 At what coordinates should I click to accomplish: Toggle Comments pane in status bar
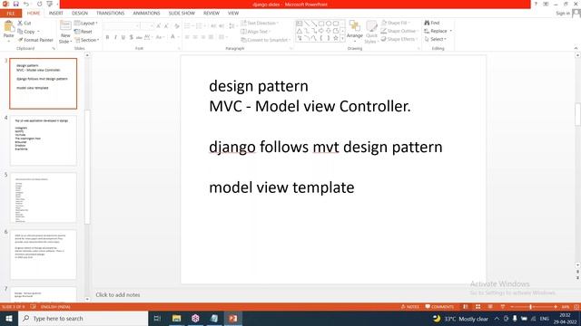click(x=439, y=307)
